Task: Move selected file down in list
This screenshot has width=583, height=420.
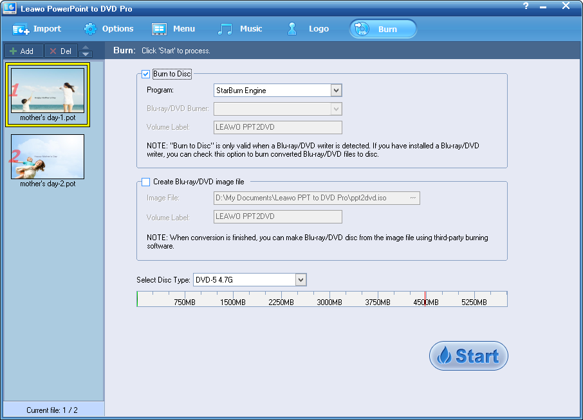Action: [x=86, y=54]
